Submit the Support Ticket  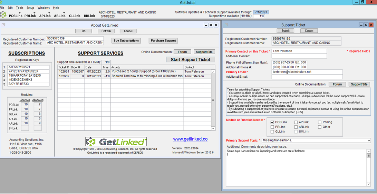286,31
